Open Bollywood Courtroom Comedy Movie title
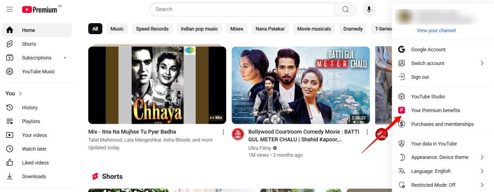 [304, 135]
